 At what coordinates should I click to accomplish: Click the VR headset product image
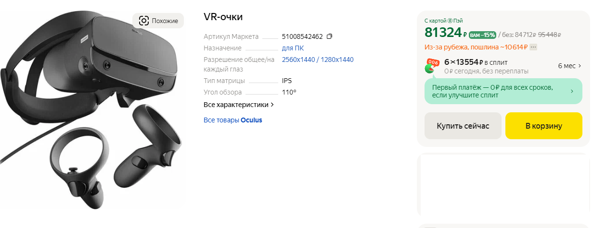92,113
